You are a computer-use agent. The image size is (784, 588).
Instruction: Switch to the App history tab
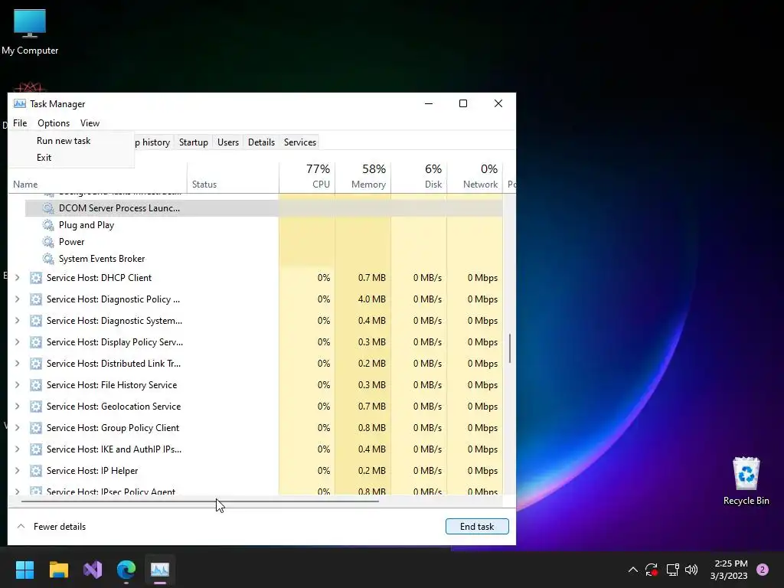tap(153, 142)
